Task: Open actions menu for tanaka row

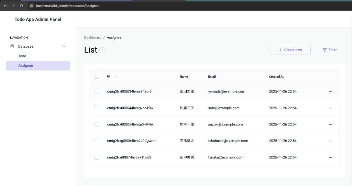Action: click(x=330, y=157)
